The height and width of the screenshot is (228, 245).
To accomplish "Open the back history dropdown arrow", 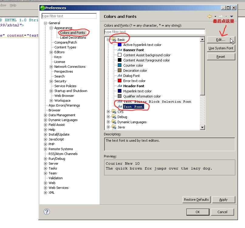I will point(215,16).
